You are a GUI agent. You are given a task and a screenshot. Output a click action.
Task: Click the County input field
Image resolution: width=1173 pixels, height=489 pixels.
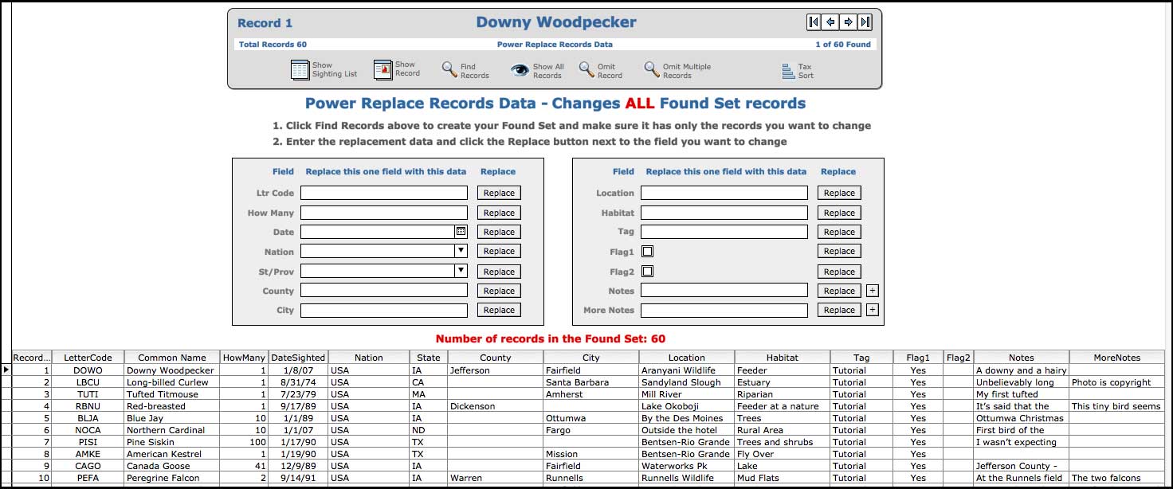(x=384, y=291)
